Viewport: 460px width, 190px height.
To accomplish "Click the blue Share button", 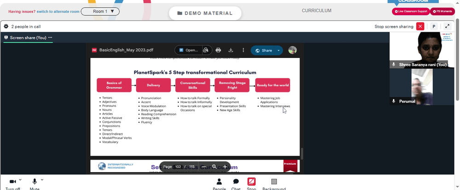I will tap(263, 51).
